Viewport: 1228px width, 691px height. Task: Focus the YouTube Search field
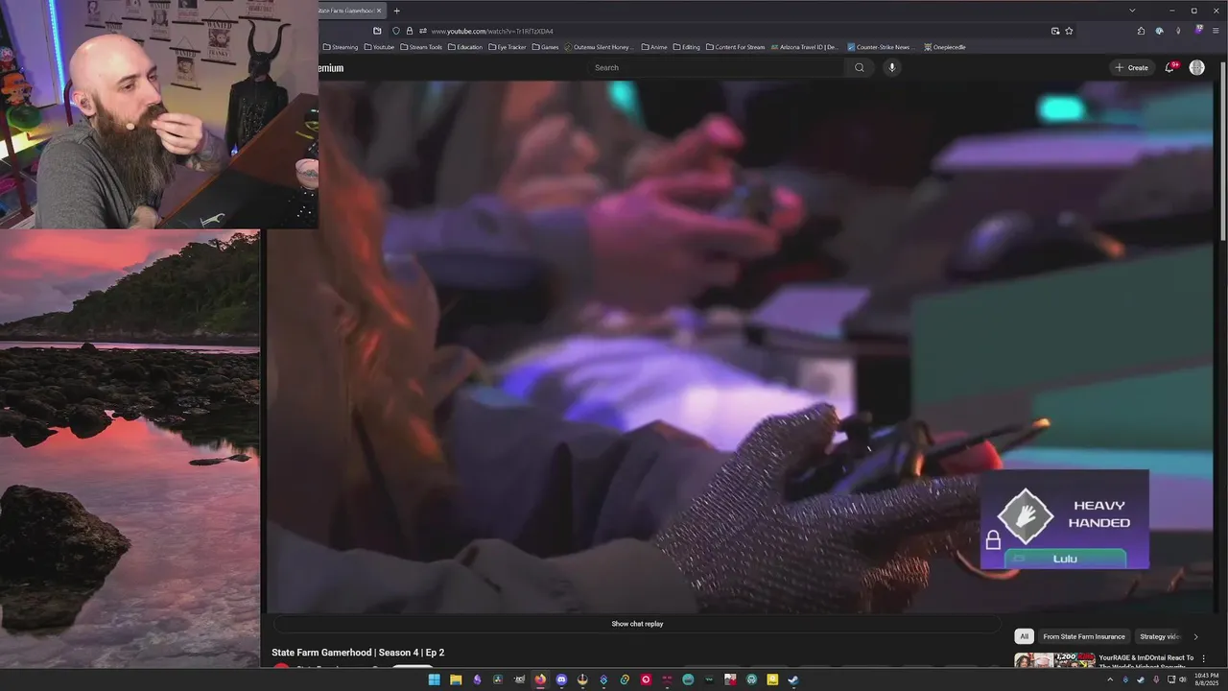coord(717,67)
